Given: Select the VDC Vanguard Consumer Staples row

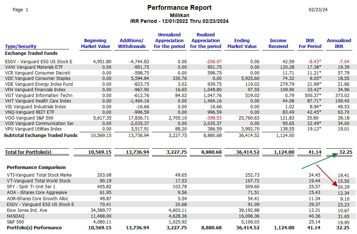Looking at the screenshot, I should pyautogui.click(x=178, y=78).
